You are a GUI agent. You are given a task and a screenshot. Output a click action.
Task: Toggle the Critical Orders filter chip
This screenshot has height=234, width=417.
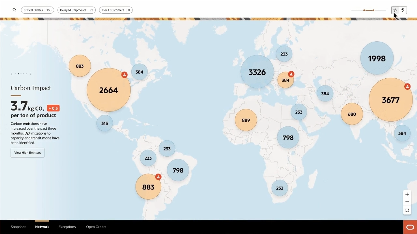[37, 10]
